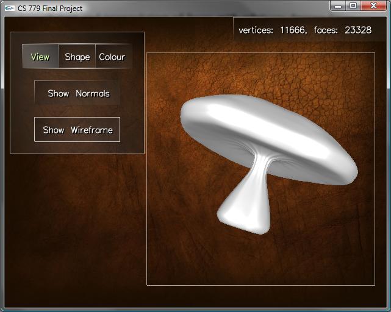Click empty panel space below Show Wireframe
This screenshot has width=391, height=312.
77,147
